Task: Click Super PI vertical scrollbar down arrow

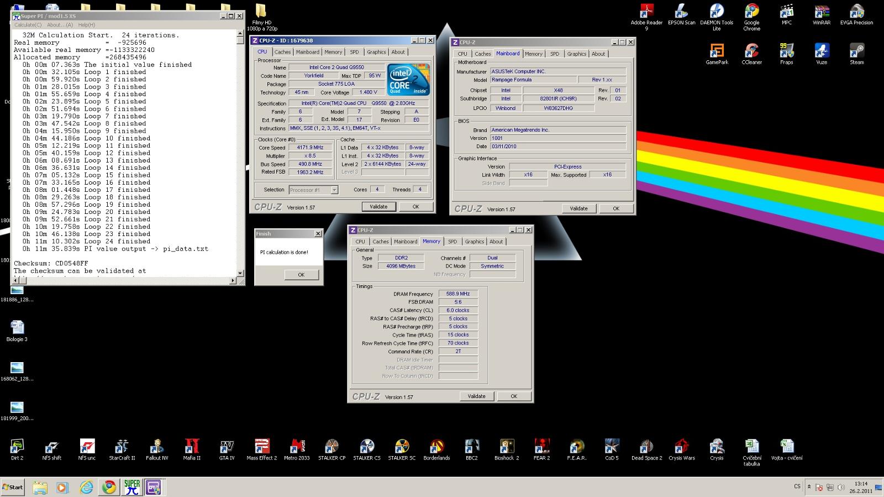Action: click(240, 273)
